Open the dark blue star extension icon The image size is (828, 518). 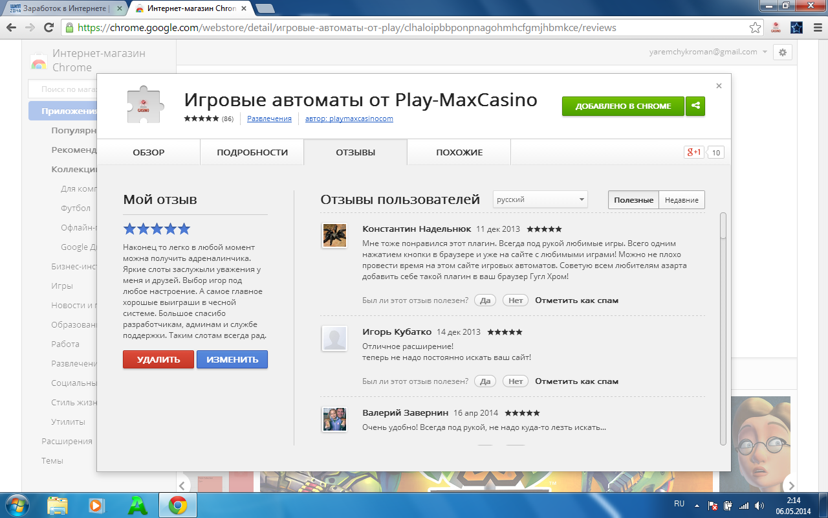coord(796,28)
